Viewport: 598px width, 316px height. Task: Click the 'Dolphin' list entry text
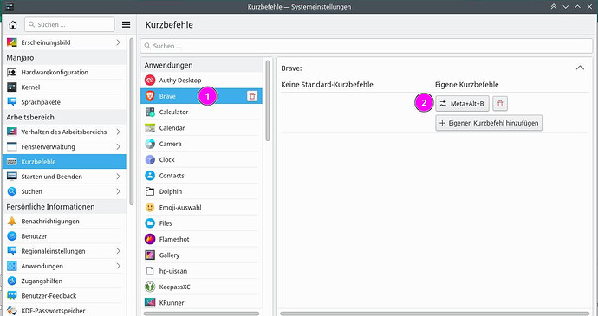pyautogui.click(x=171, y=191)
